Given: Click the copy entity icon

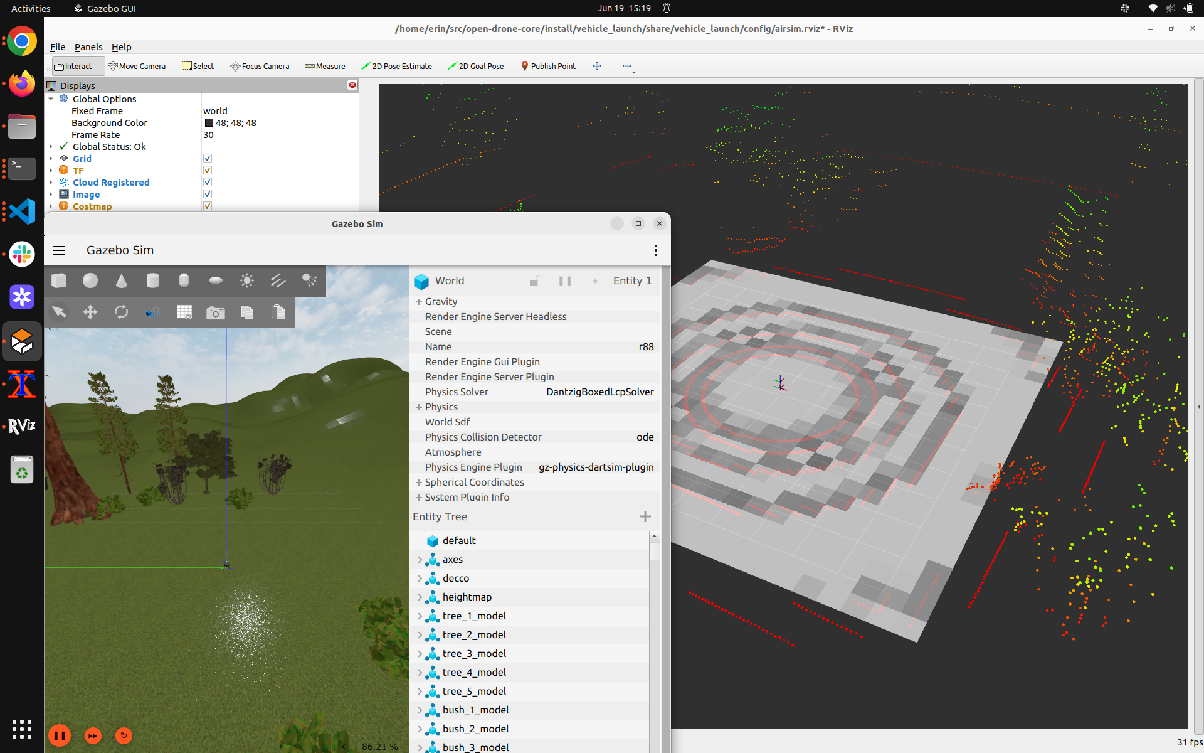Looking at the screenshot, I should 247,312.
